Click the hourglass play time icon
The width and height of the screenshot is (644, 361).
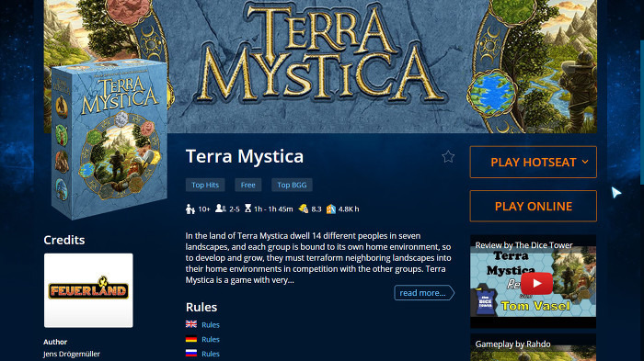247,209
